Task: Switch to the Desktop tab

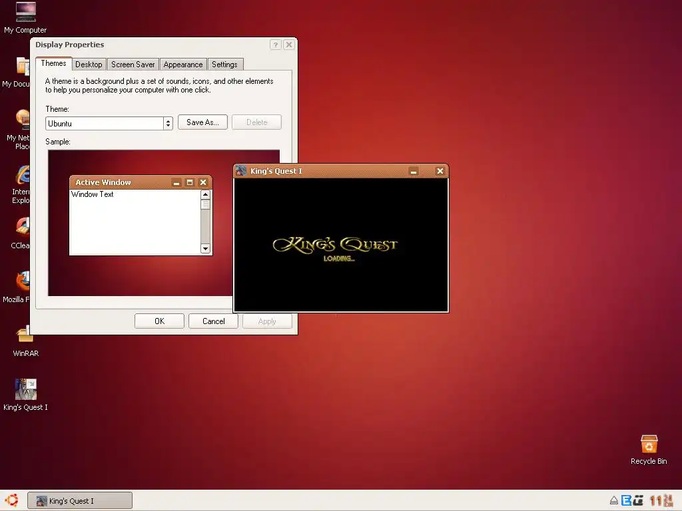Action: coord(89,65)
